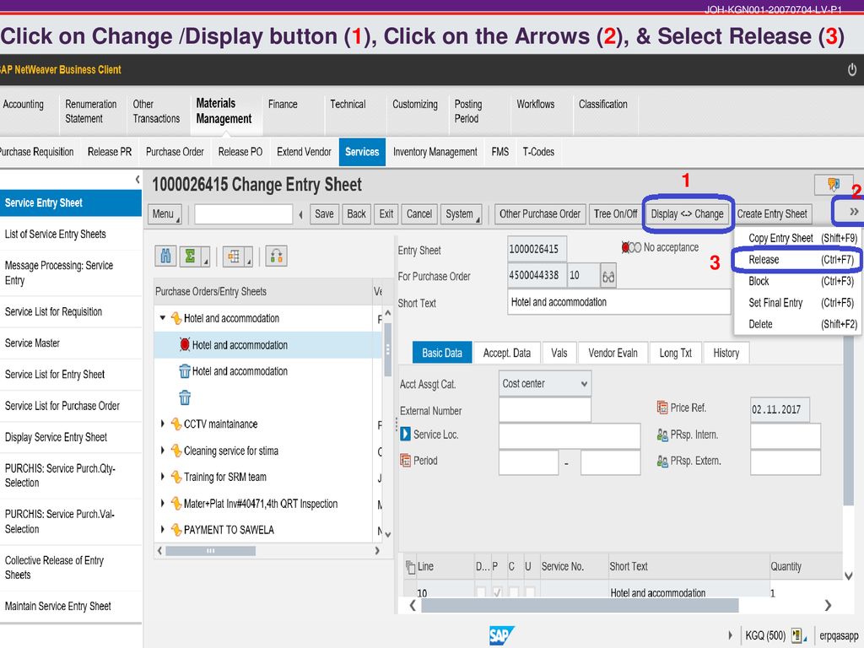
Task: Toggle the U checkbox on line 10
Action: [530, 593]
